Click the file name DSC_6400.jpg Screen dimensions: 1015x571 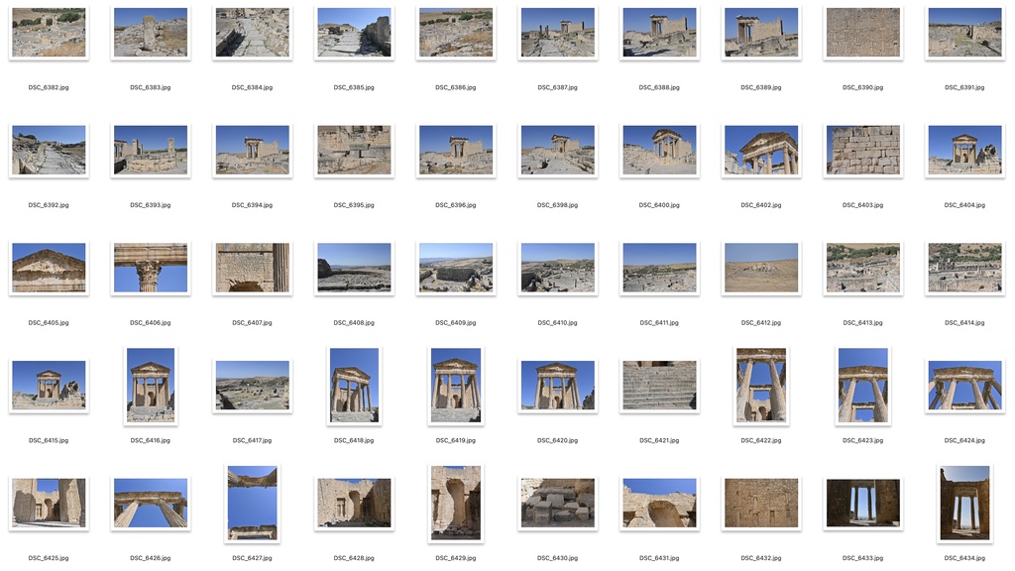659,205
